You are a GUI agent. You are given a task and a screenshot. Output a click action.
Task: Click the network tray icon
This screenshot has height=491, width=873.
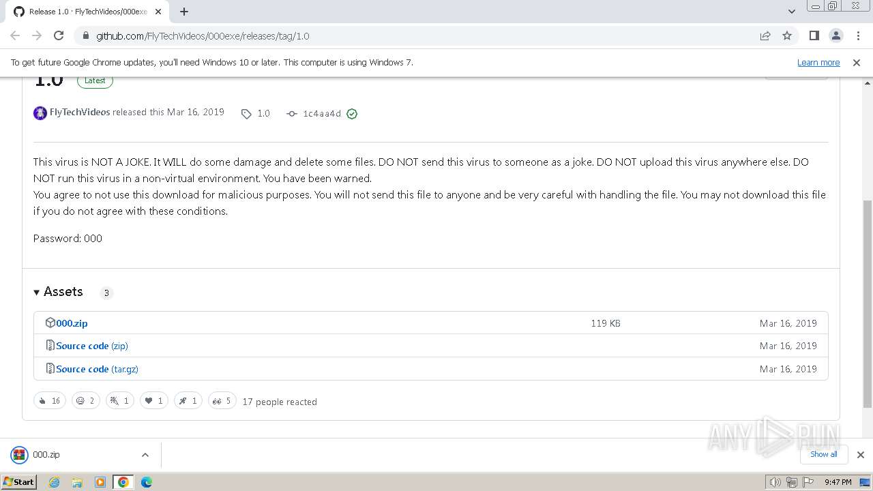click(792, 482)
